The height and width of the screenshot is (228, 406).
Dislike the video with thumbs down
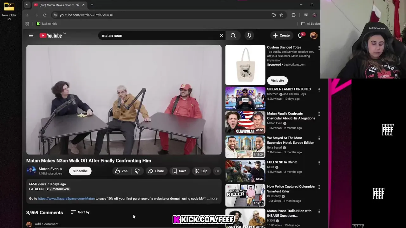(137, 171)
